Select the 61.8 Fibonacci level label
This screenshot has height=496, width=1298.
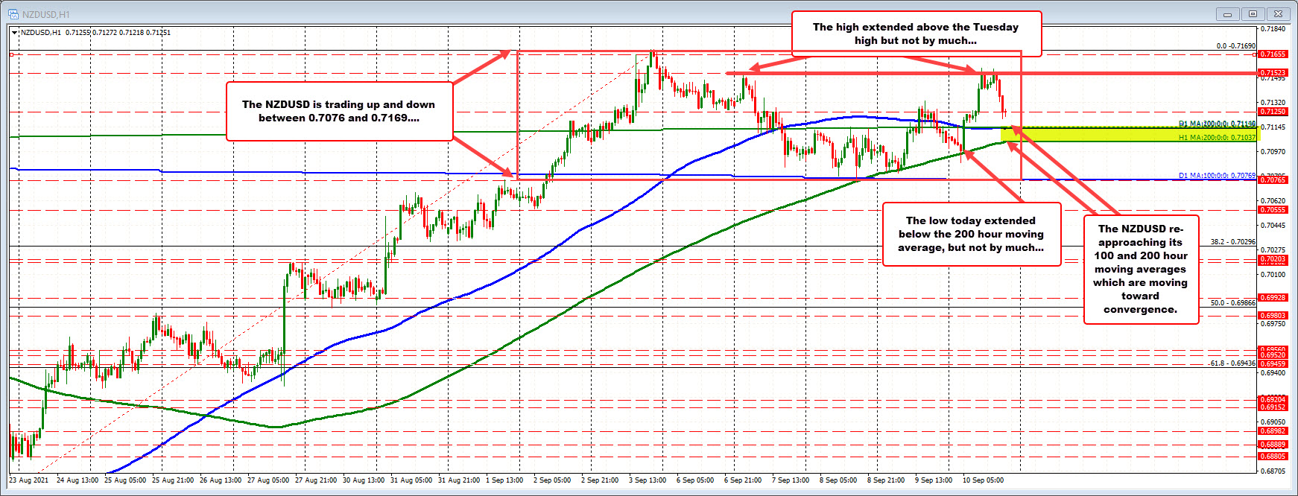coord(1232,363)
